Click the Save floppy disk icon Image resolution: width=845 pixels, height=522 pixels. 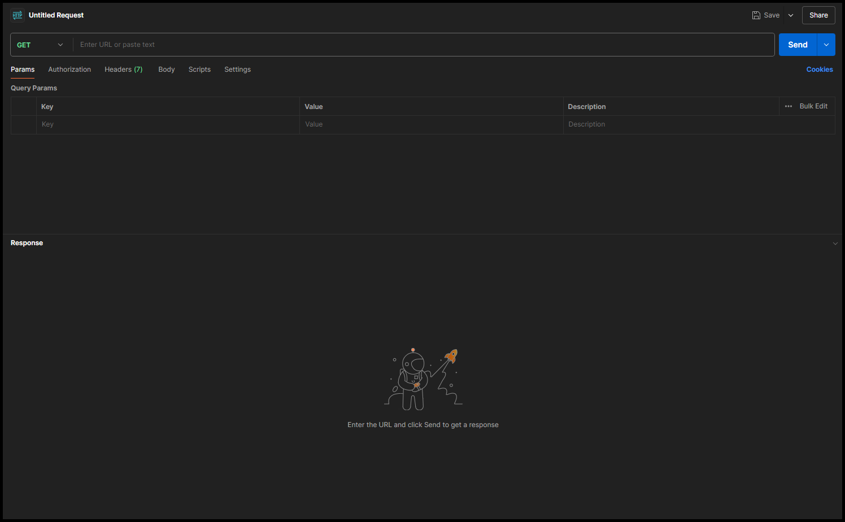pos(756,15)
